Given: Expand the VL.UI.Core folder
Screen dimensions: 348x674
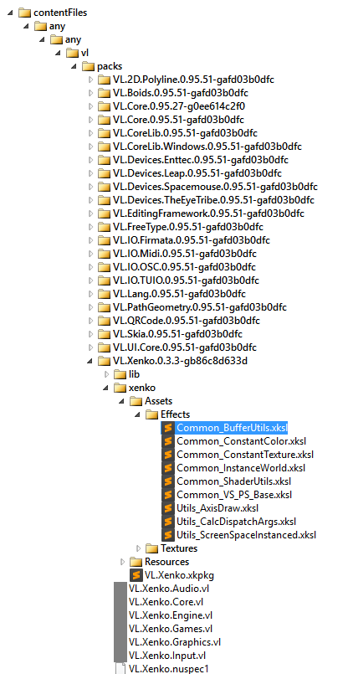Looking at the screenshot, I should point(90,347).
